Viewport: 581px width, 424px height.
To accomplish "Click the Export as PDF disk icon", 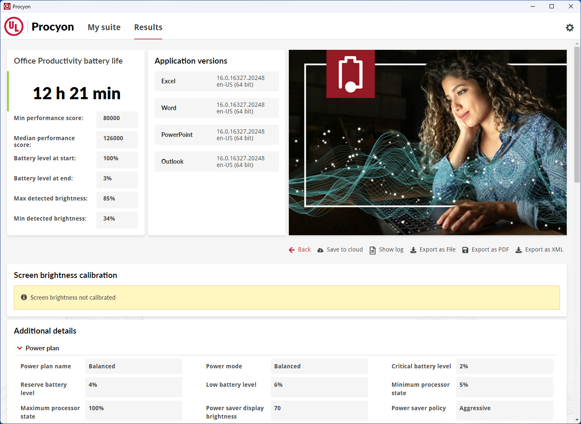I will [465, 250].
